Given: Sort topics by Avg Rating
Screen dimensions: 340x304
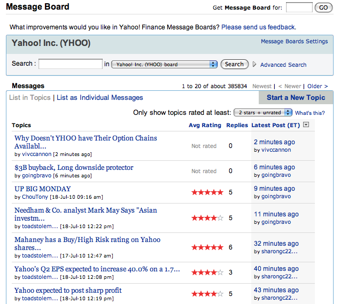Looking at the screenshot, I should [x=205, y=125].
